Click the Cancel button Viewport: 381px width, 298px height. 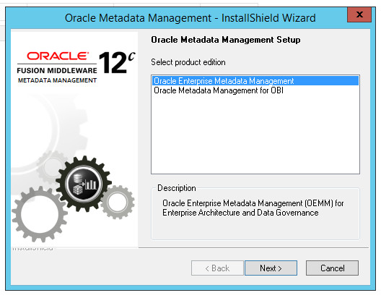point(332,268)
